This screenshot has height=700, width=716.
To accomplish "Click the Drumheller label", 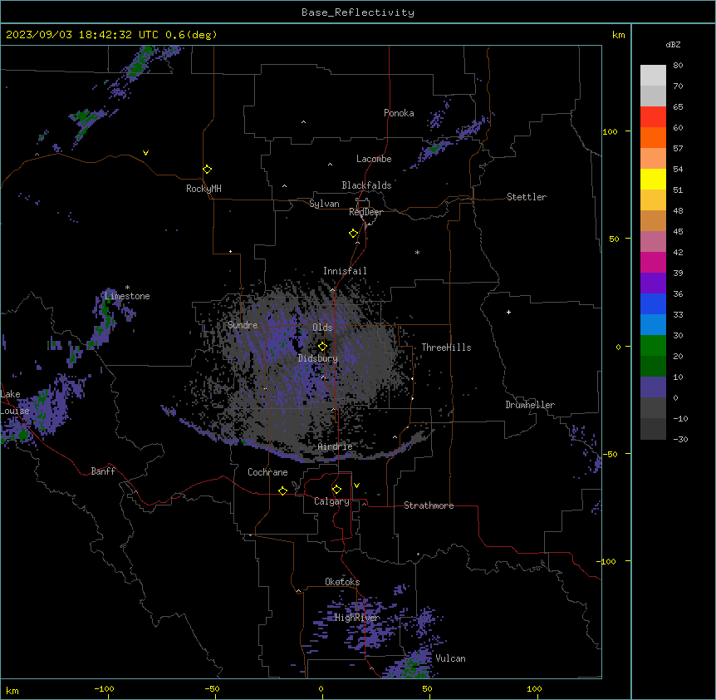I will coord(530,405).
